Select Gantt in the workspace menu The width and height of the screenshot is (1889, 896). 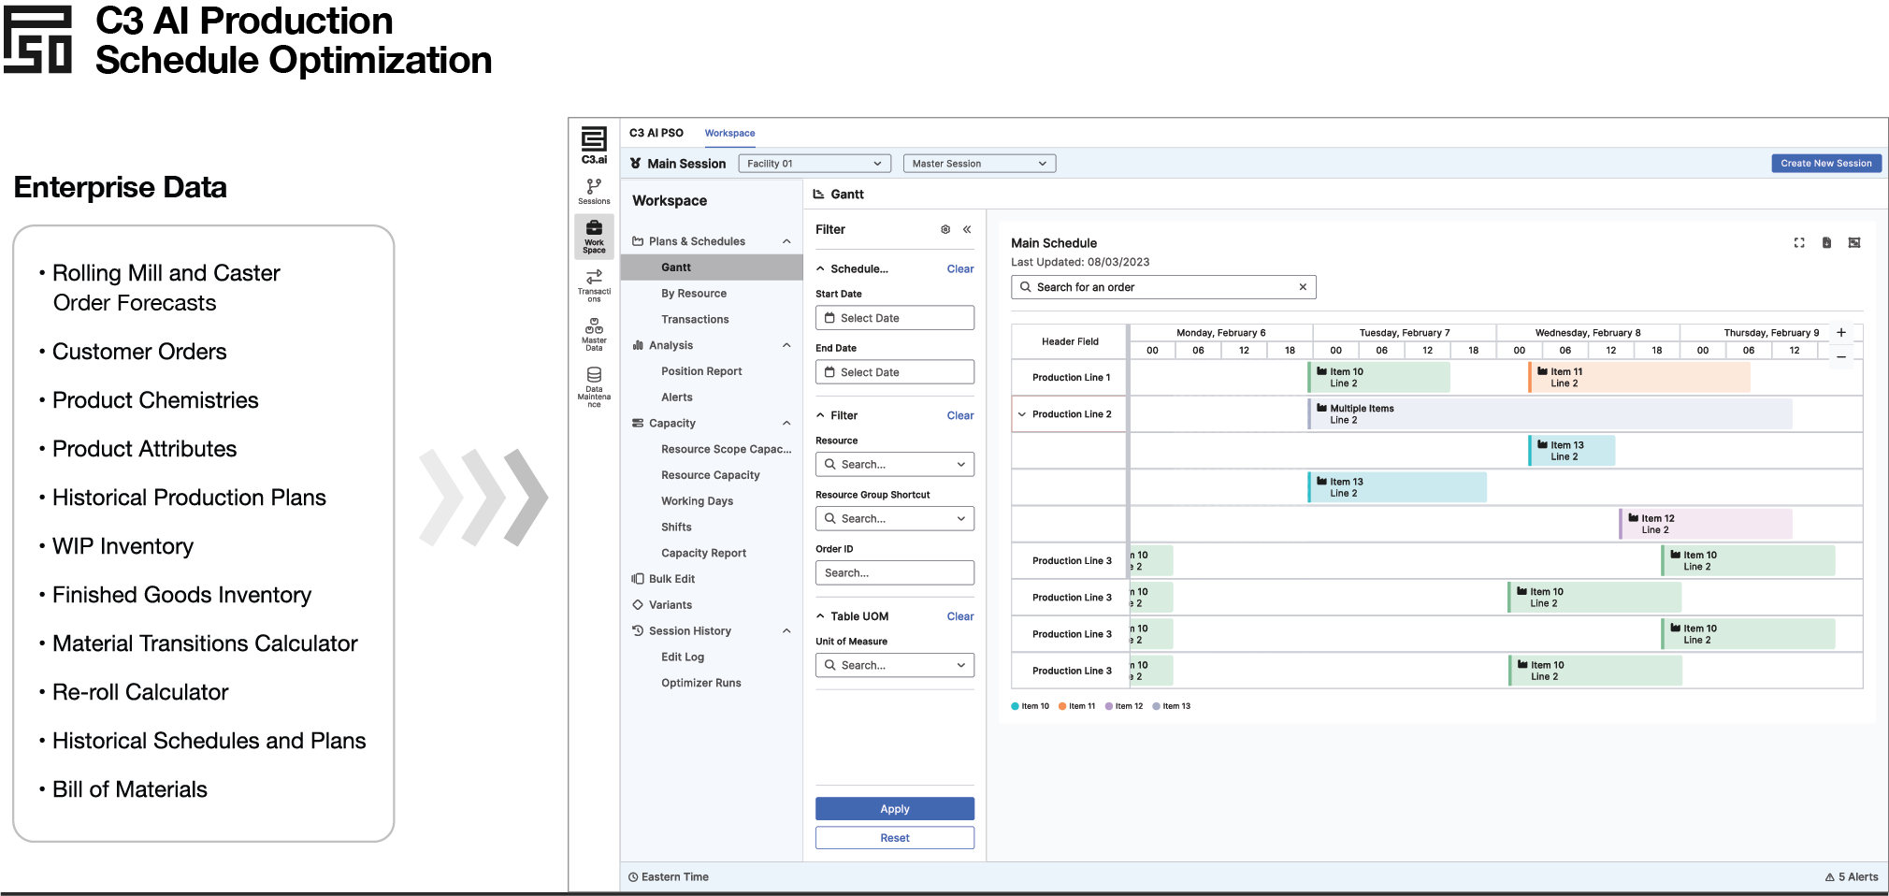pyautogui.click(x=712, y=267)
